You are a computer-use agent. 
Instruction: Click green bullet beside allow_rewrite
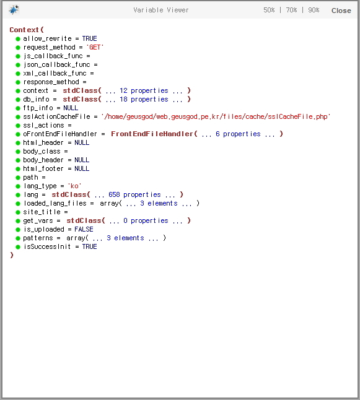(18, 39)
